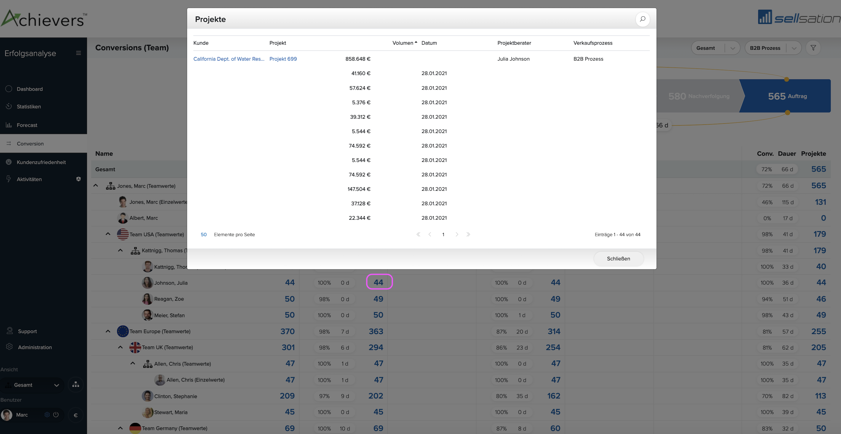Collapse the Team Germany (Teamwerte) row
Screen dimensions: 841x434
[120, 428]
